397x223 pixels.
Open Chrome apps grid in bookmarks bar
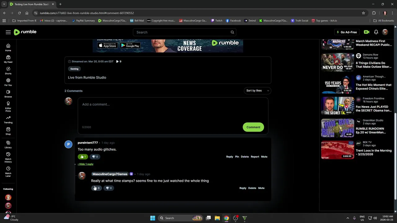tap(4, 21)
